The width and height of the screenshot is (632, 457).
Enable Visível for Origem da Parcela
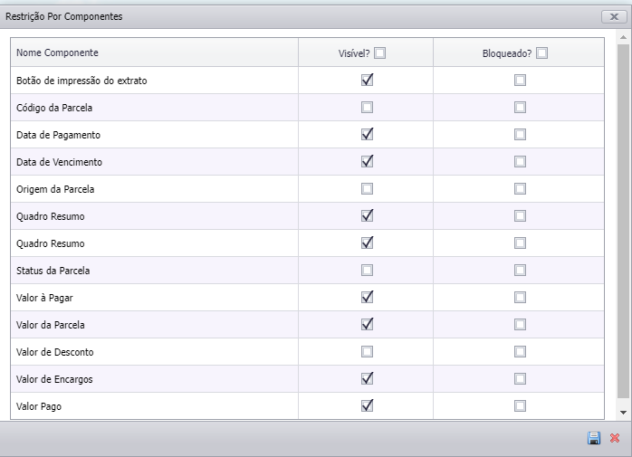[368, 188]
